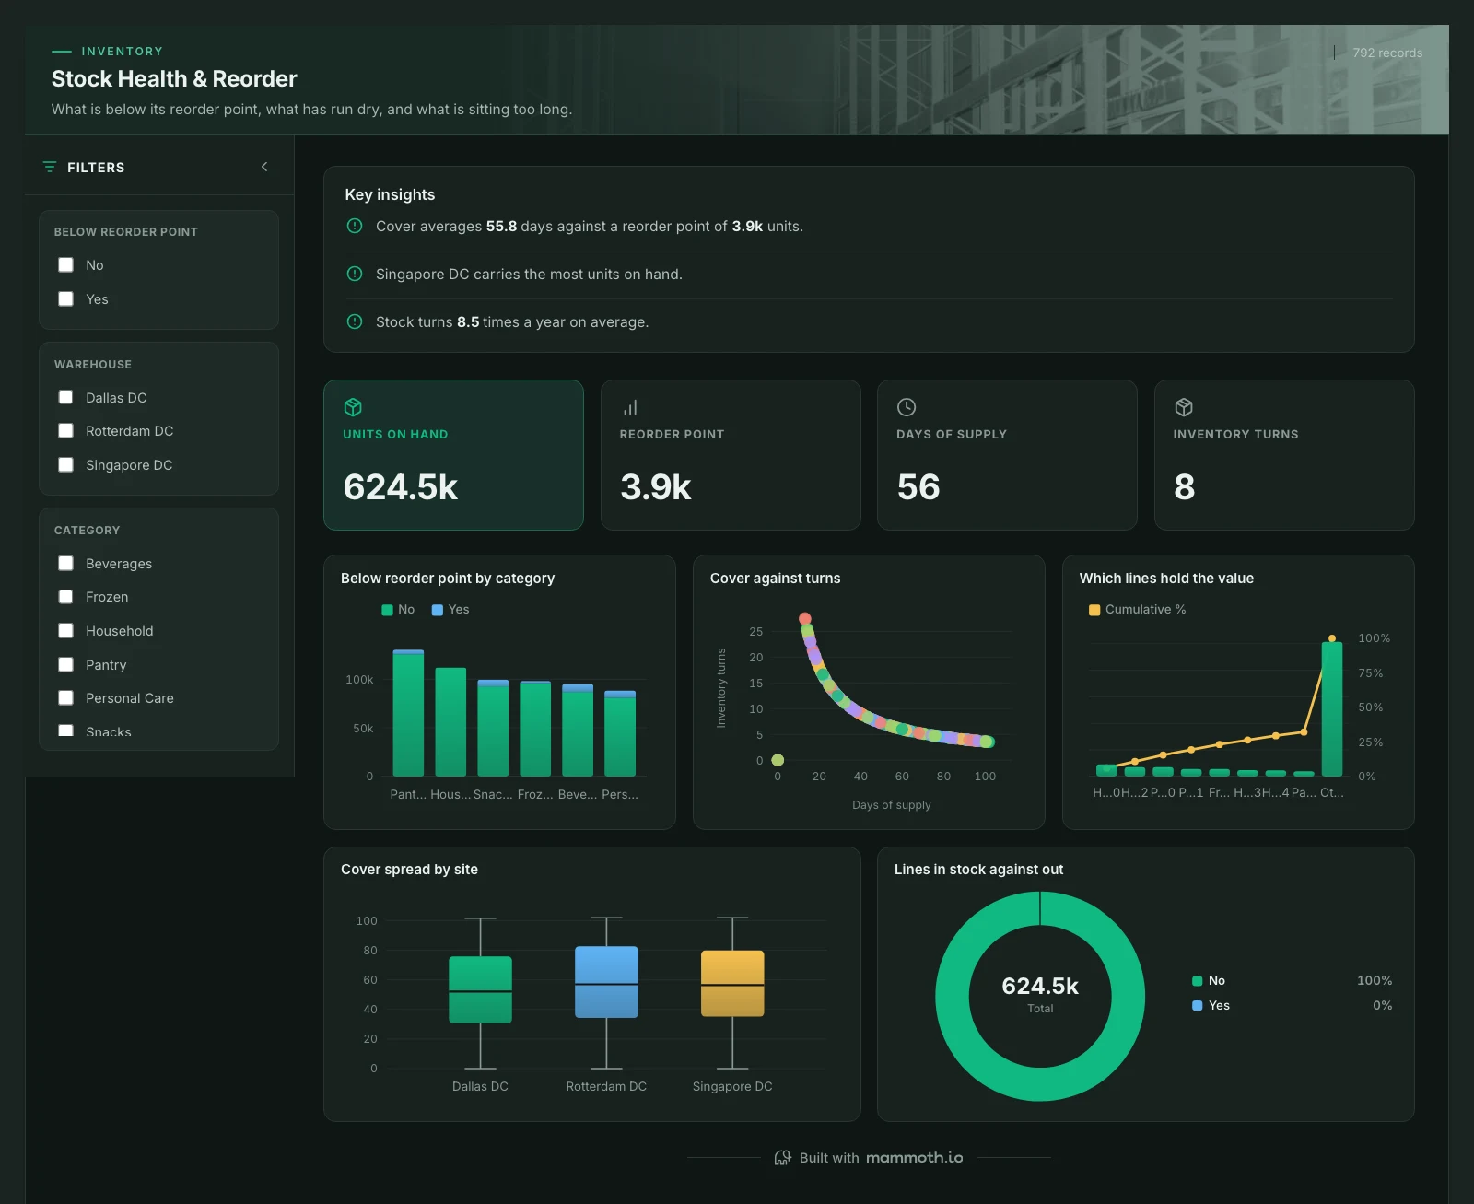The width and height of the screenshot is (1474, 1204).
Task: Click the Inventory Turns package icon
Action: [1184, 407]
